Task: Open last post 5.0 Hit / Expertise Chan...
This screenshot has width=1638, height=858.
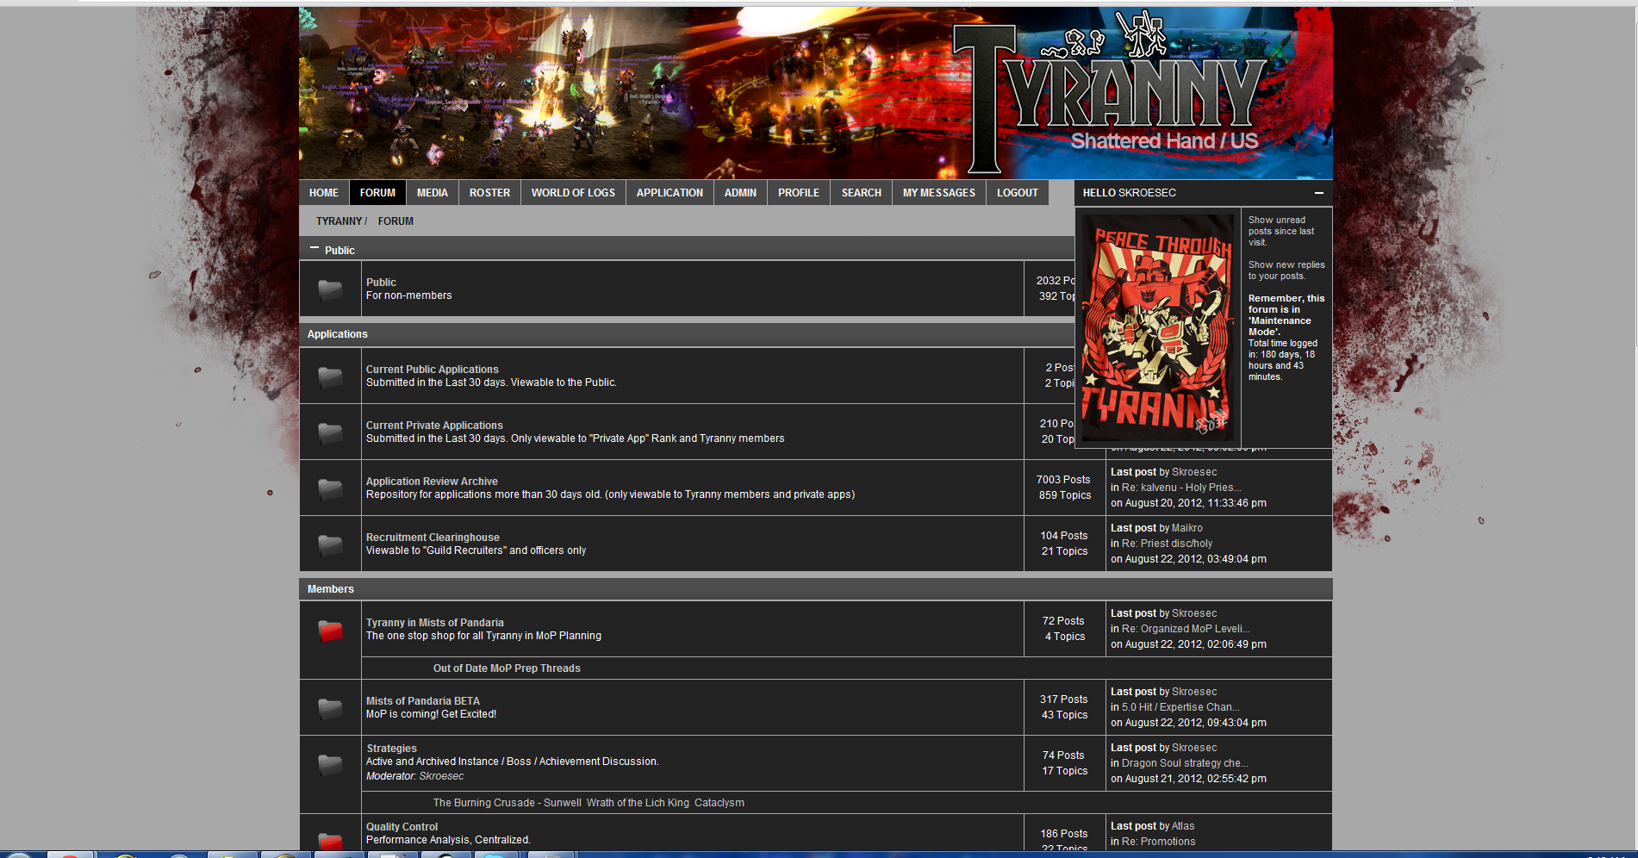Action: coord(1180,707)
